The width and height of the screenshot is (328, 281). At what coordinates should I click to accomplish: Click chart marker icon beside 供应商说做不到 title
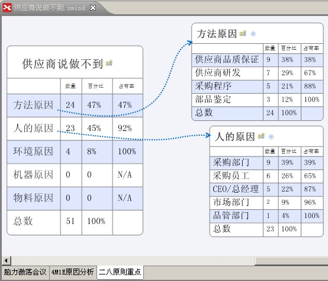(109, 63)
